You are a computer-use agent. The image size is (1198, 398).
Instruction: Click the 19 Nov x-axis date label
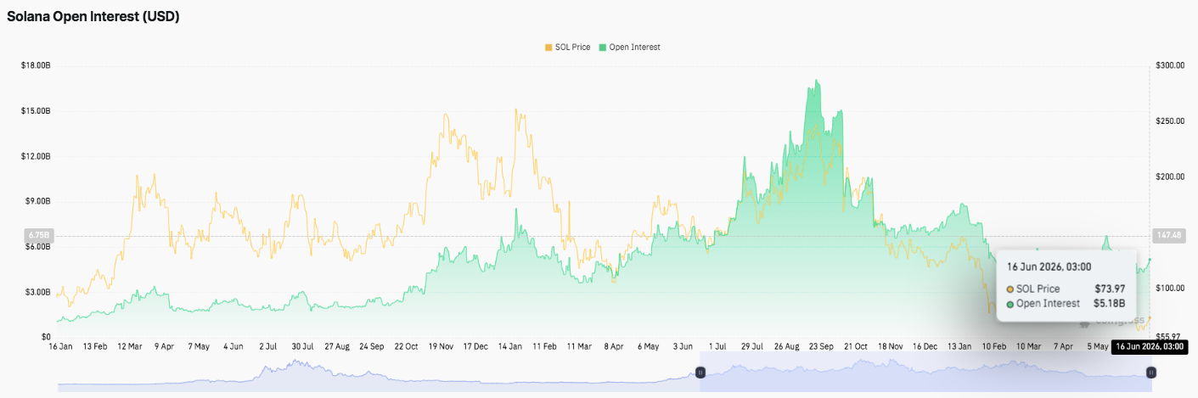[x=442, y=347]
